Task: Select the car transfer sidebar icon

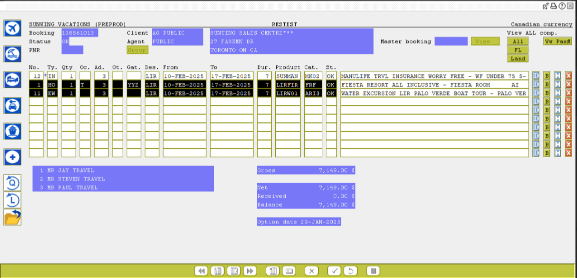Action: [x=13, y=105]
